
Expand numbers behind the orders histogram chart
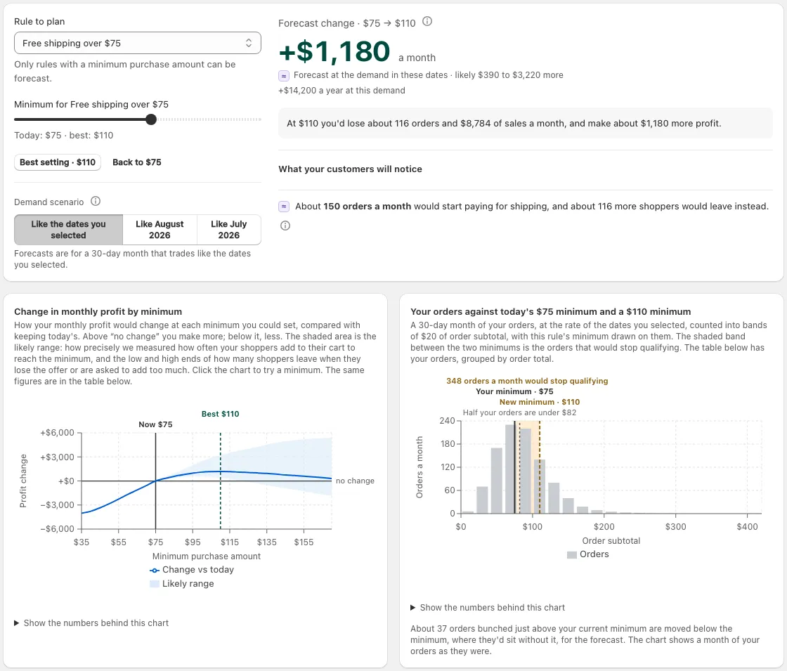point(488,608)
